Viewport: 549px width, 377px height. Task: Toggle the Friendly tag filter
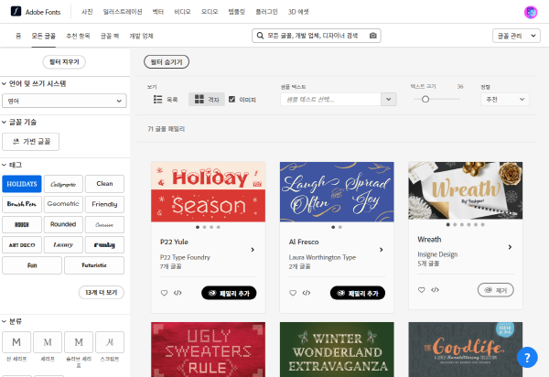point(104,204)
